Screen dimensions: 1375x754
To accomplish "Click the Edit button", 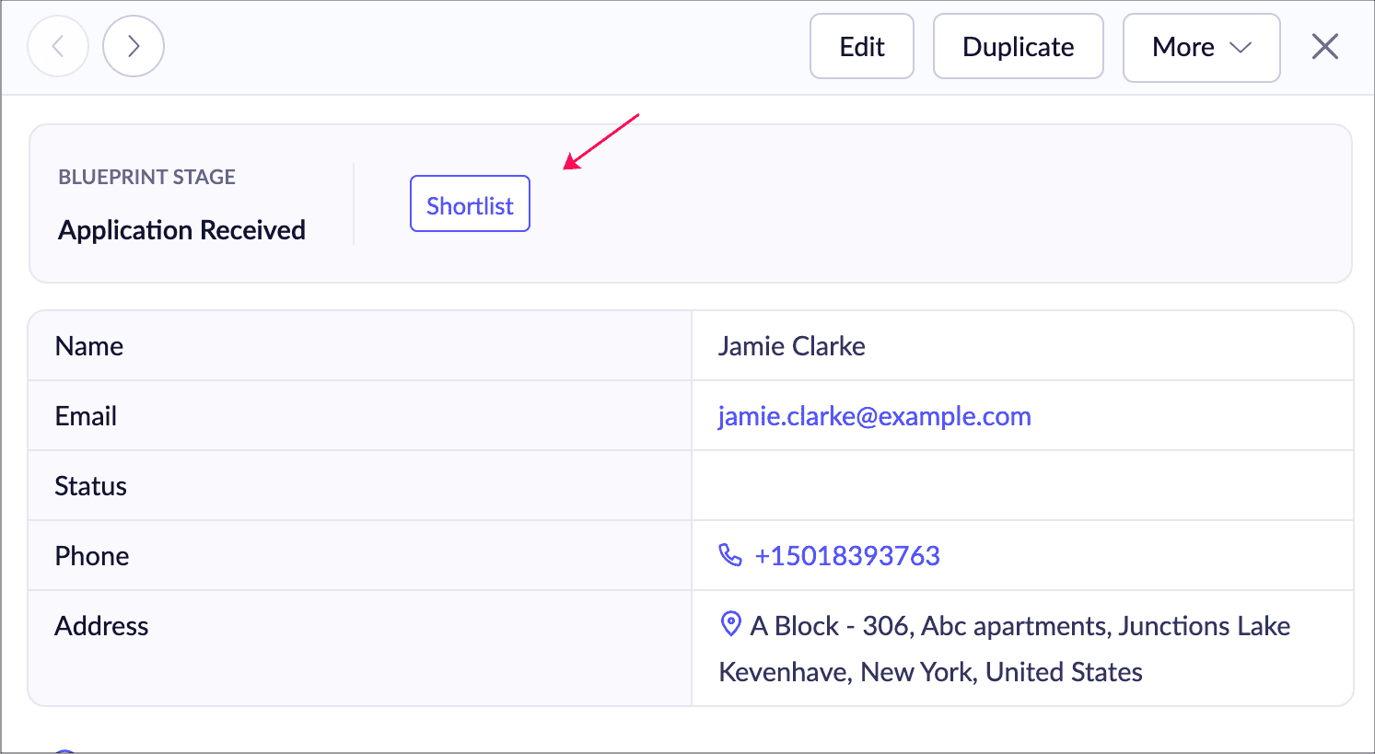I will [x=861, y=47].
